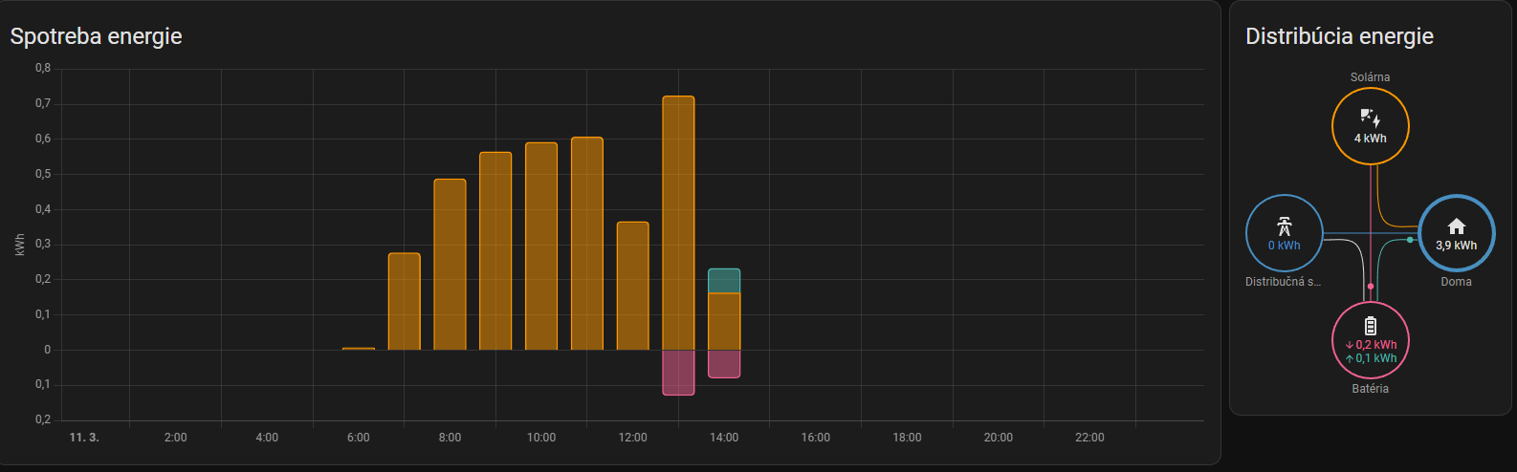Click the transmission tower grid icon
This screenshot has width=1517, height=472.
coord(1284,226)
